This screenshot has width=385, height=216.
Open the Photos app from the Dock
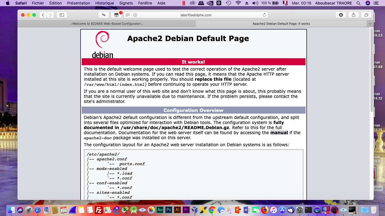[151, 210]
